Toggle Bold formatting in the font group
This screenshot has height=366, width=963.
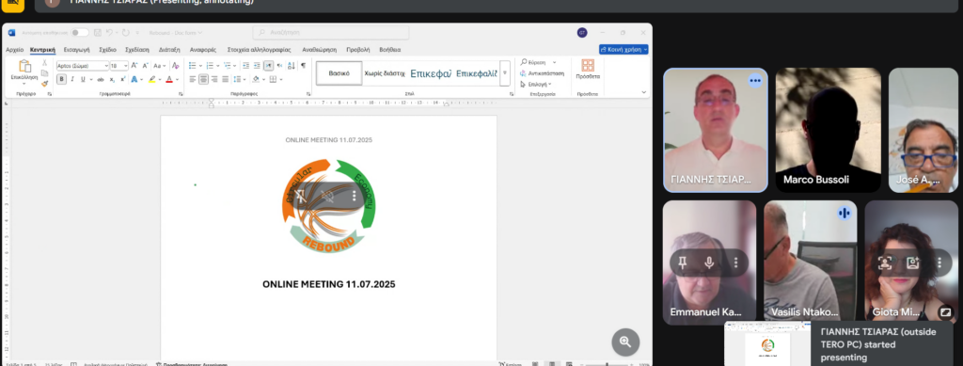click(x=61, y=79)
